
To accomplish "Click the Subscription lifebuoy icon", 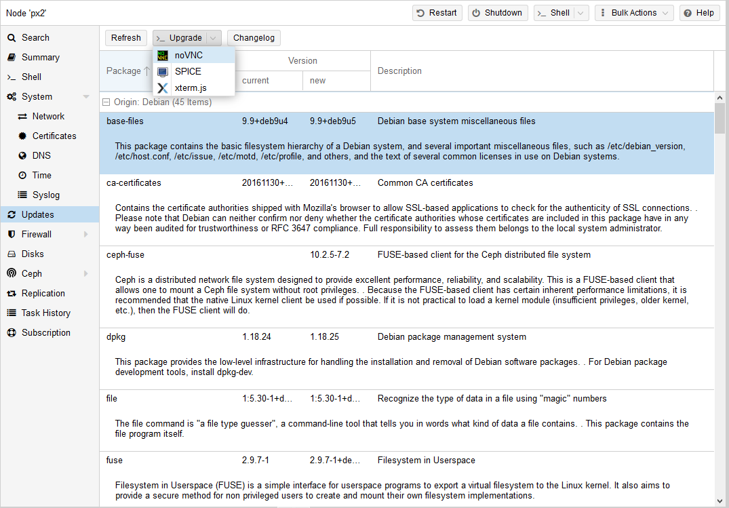I will pyautogui.click(x=11, y=332).
